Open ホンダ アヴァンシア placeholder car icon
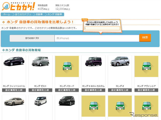 [x=146, y=66]
